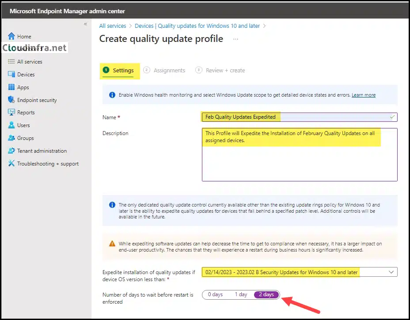Click the Settings step number circle
Image resolution: width=410 pixels, height=320 pixels.
pyautogui.click(x=106, y=70)
